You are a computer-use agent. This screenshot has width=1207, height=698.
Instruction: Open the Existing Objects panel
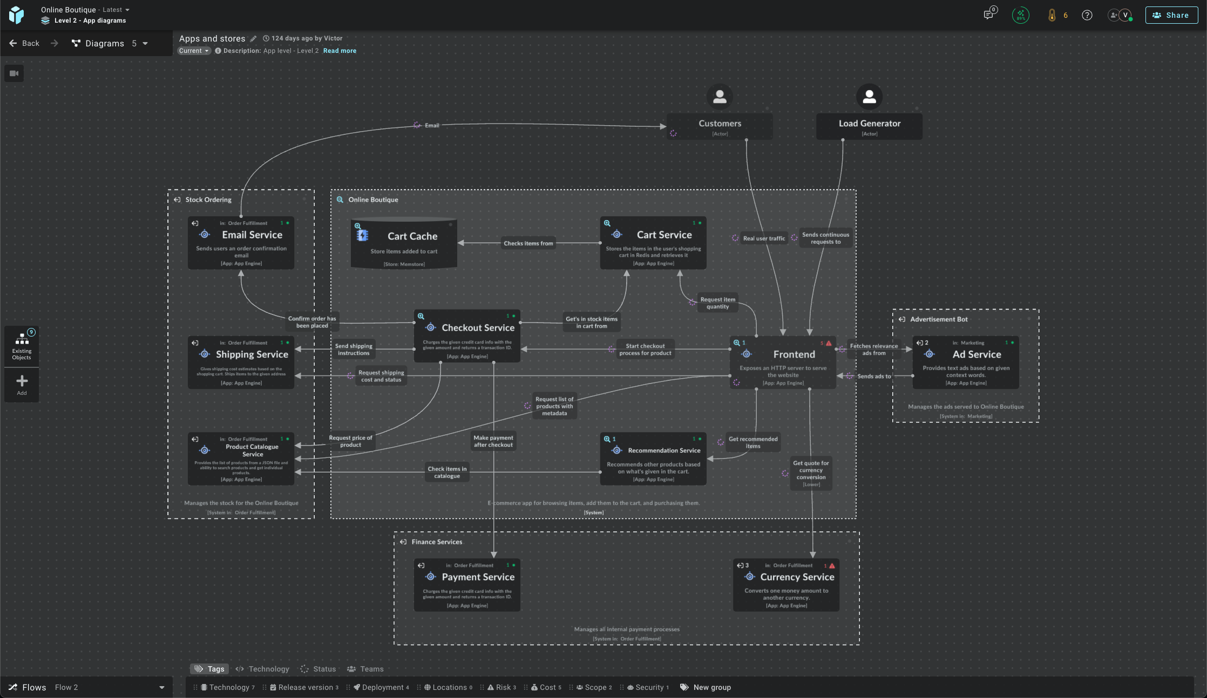22,346
